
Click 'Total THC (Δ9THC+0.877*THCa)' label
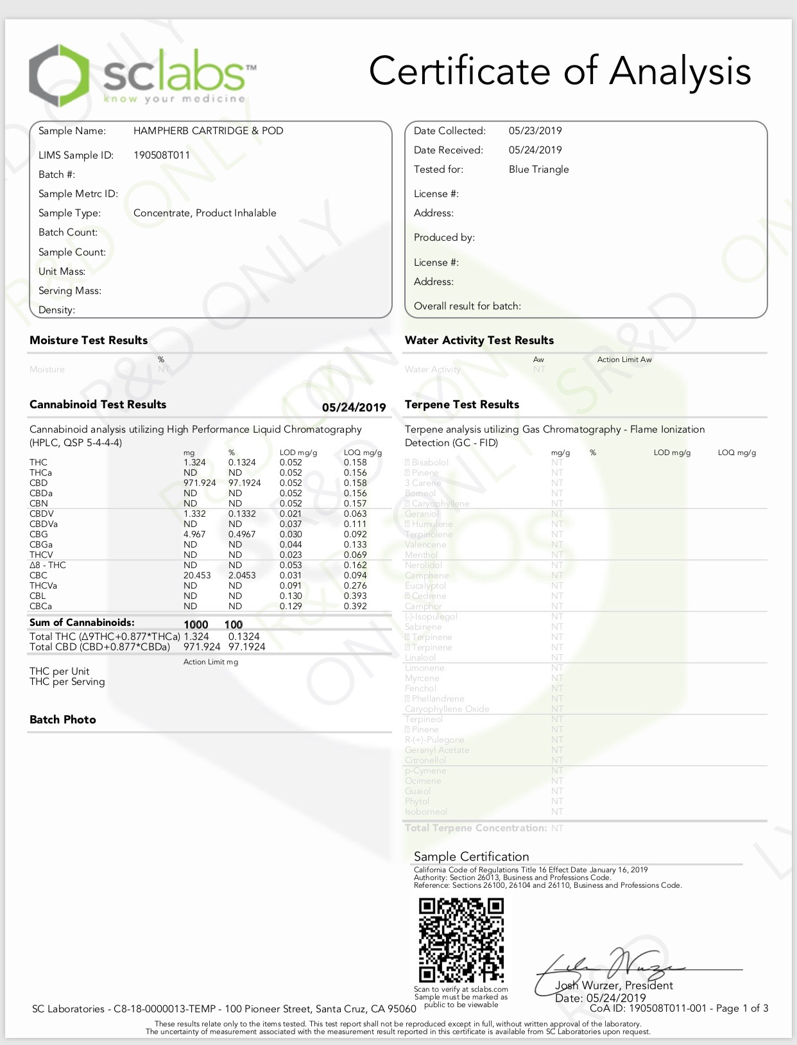pyautogui.click(x=105, y=637)
